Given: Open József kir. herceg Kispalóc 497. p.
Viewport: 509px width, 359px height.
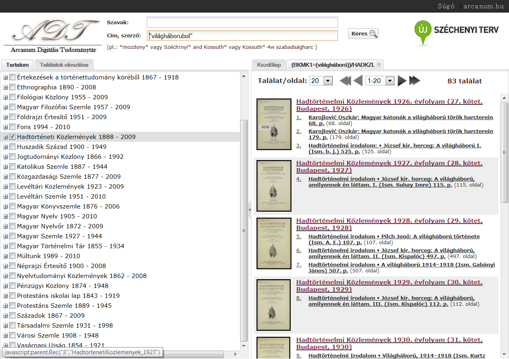Looking at the screenshot, I should (x=392, y=253).
